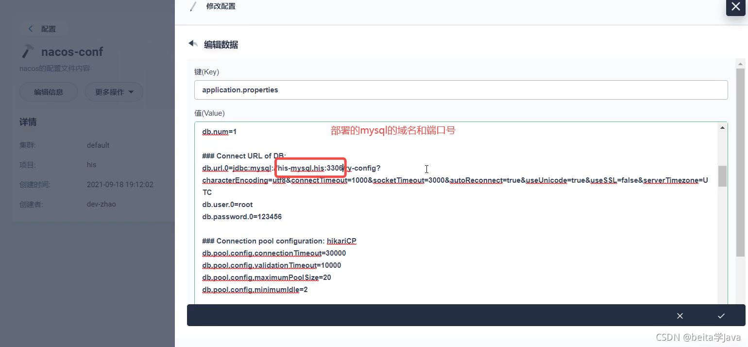Viewport: 748px width, 347px height.
Task: Click the ### Connect URL of DB comment
Action: 244,156
